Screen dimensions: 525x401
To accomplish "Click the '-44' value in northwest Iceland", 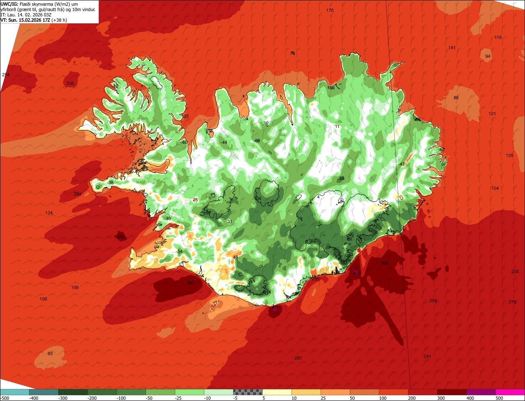I will (x=224, y=142).
